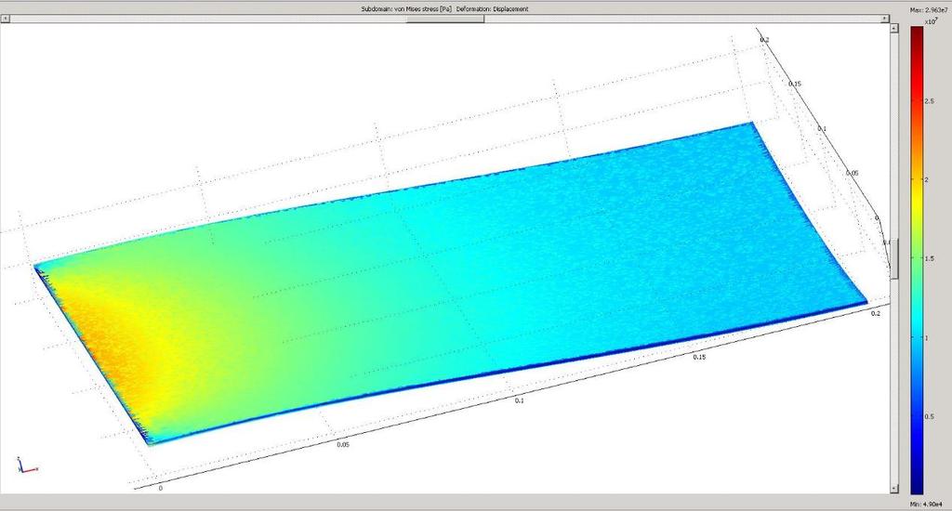Click the '0.1' label on the bottom axis
Screen dimensions: 952x511
[519, 400]
